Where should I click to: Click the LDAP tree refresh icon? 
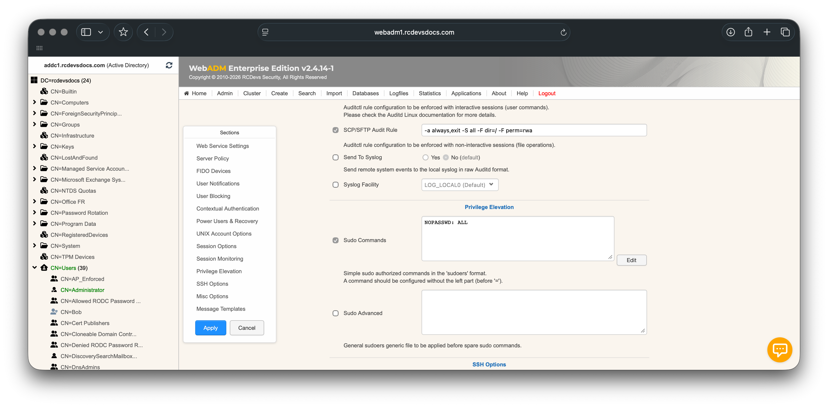pos(169,65)
